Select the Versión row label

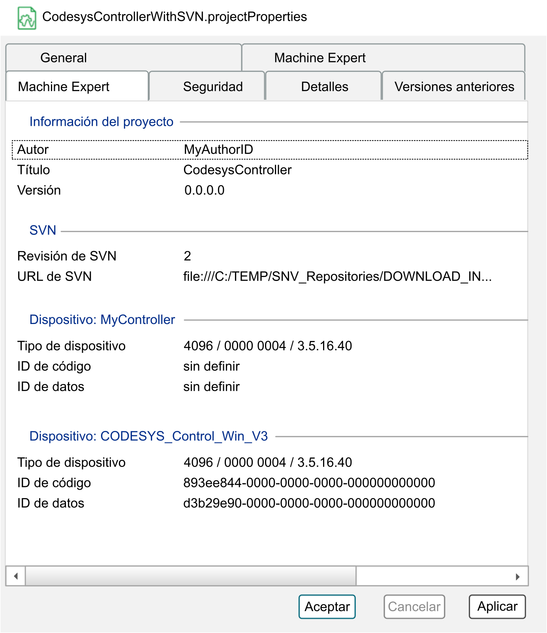point(39,190)
